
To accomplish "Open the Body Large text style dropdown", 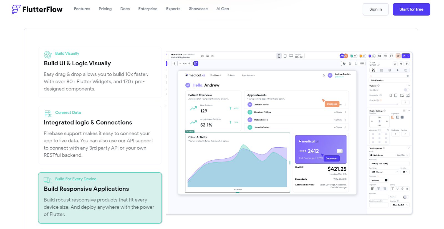I will click(389, 155).
